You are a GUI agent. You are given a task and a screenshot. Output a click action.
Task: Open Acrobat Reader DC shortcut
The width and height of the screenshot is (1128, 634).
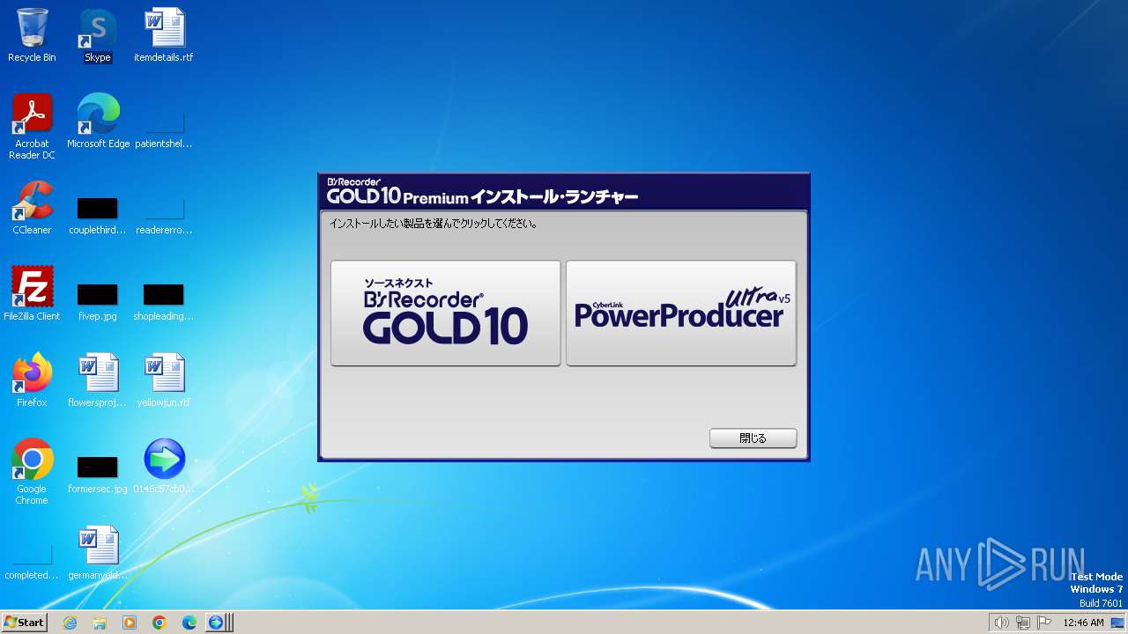[32, 126]
